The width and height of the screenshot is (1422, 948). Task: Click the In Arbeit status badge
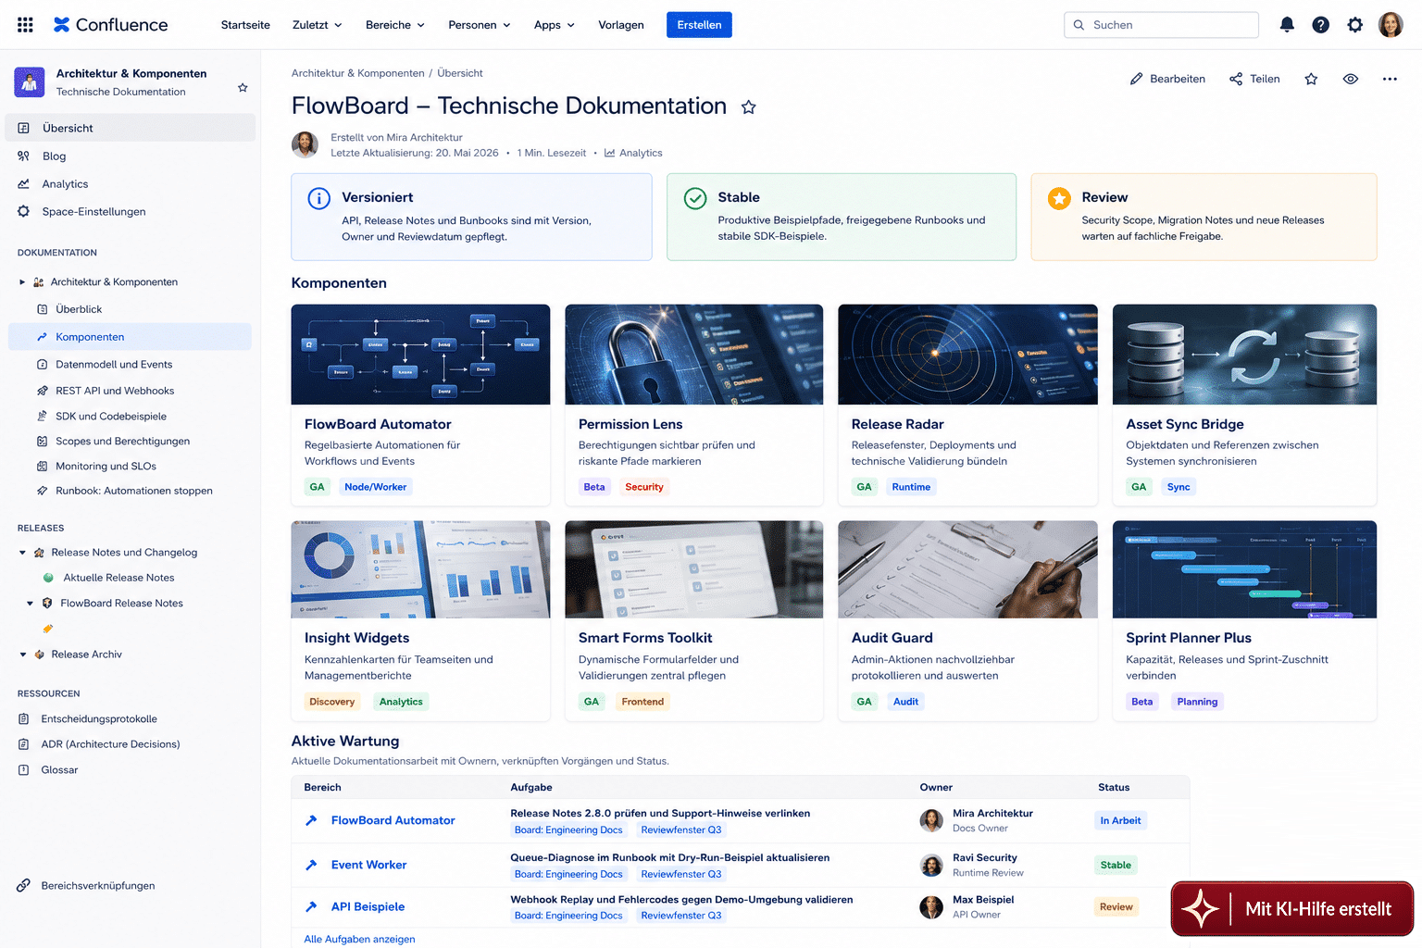coord(1120,820)
